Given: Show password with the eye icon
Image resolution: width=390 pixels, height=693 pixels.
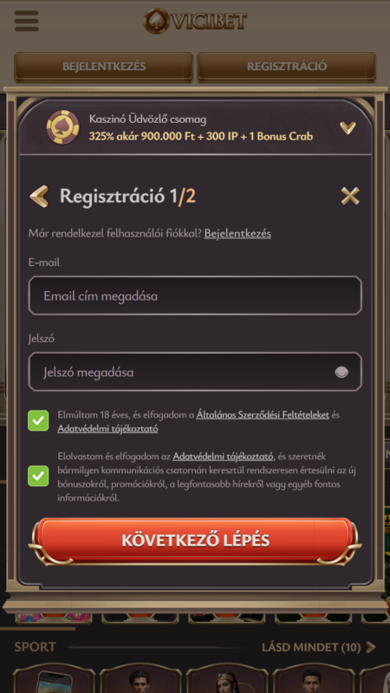Looking at the screenshot, I should (x=341, y=372).
